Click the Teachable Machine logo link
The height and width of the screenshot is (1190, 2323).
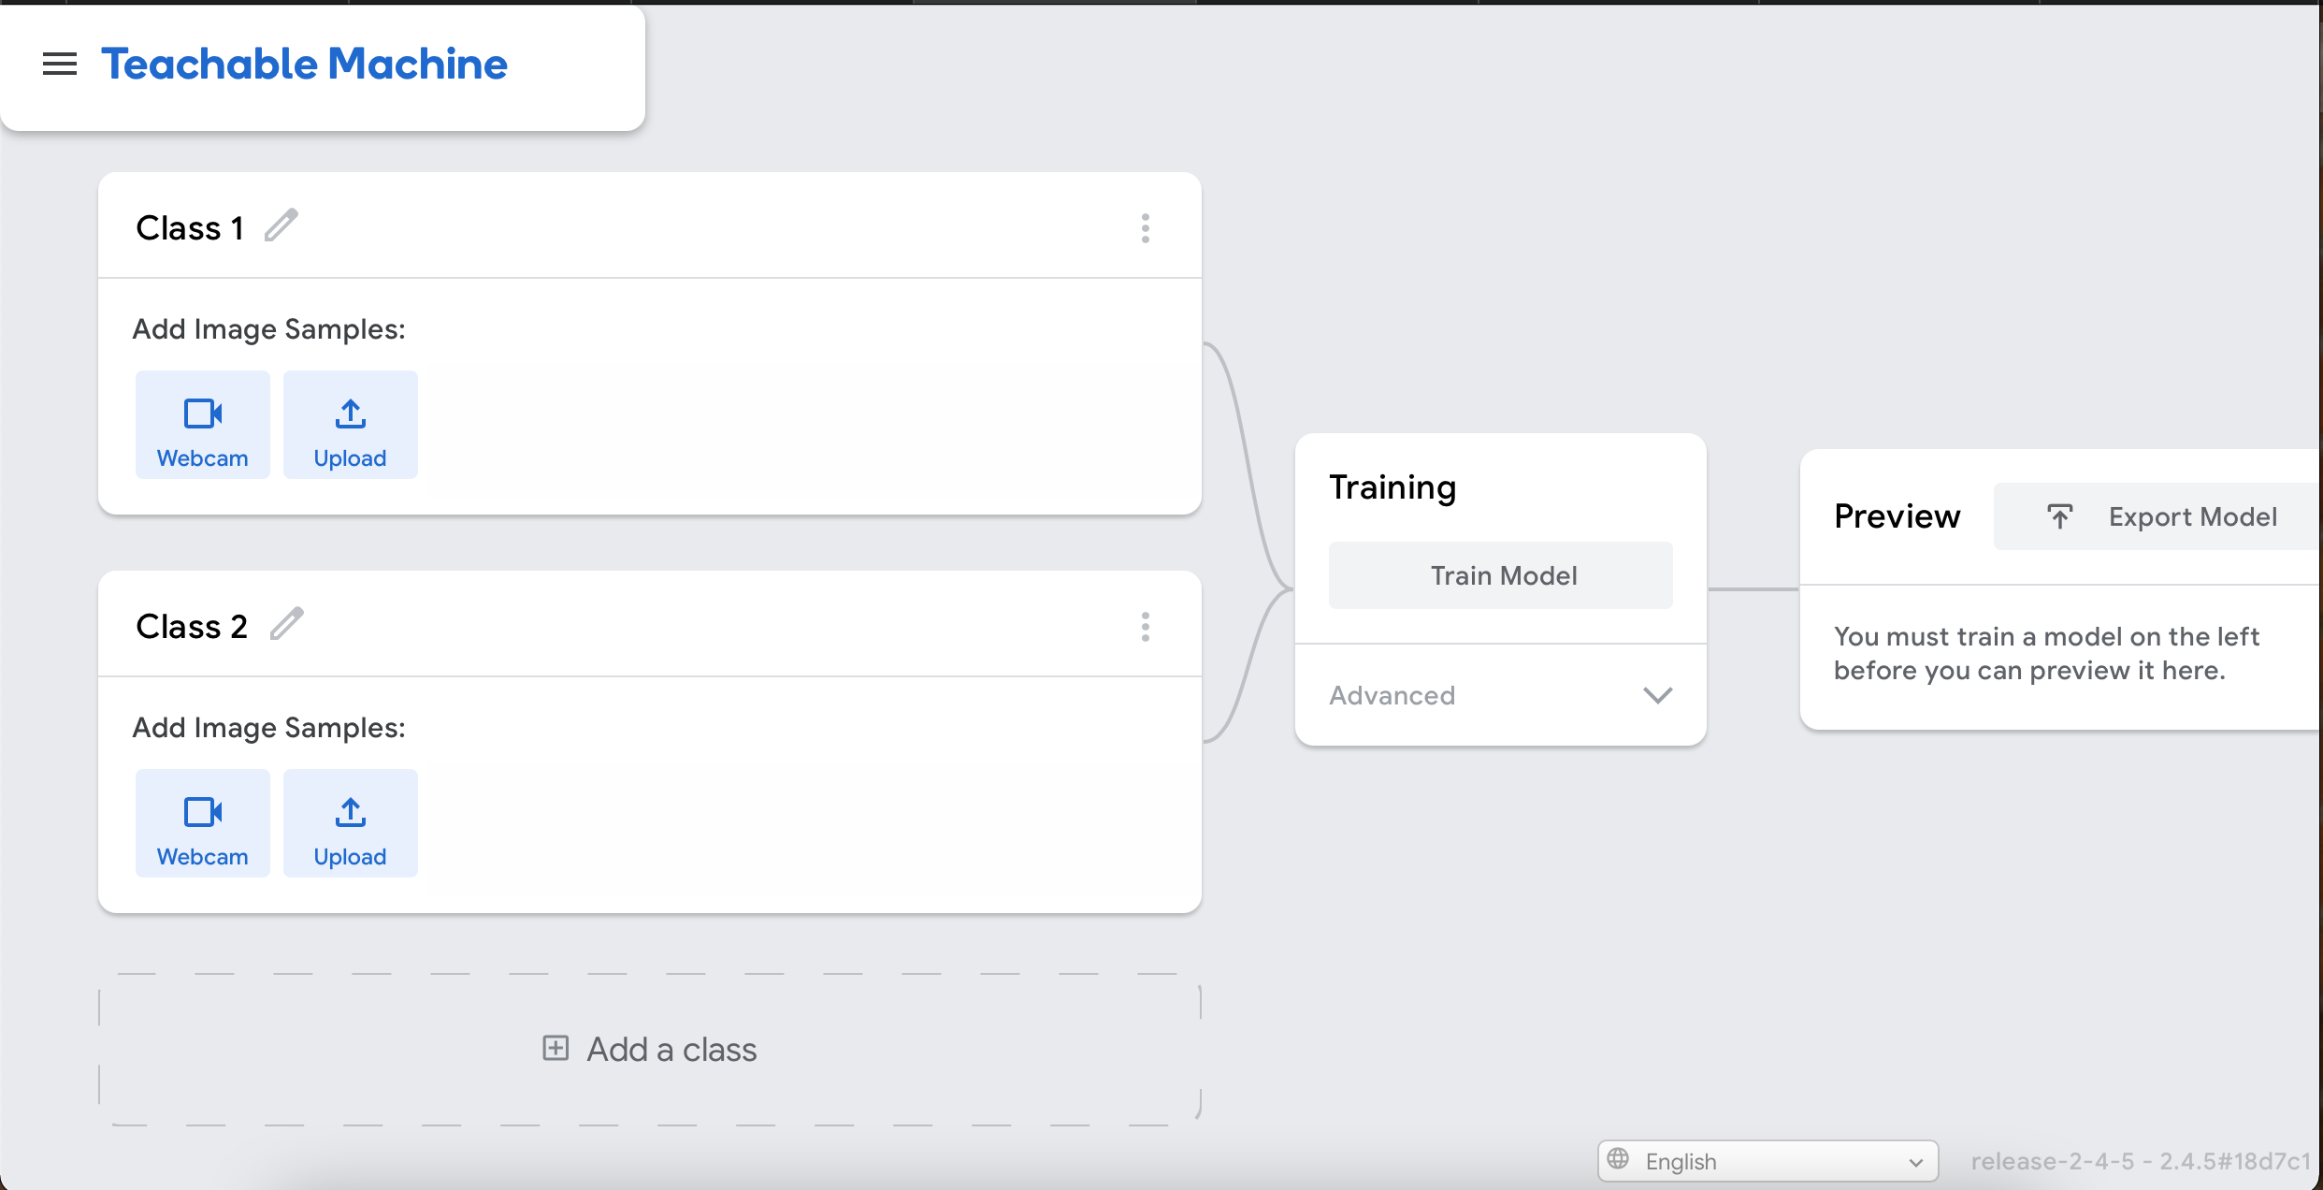pyautogui.click(x=304, y=64)
